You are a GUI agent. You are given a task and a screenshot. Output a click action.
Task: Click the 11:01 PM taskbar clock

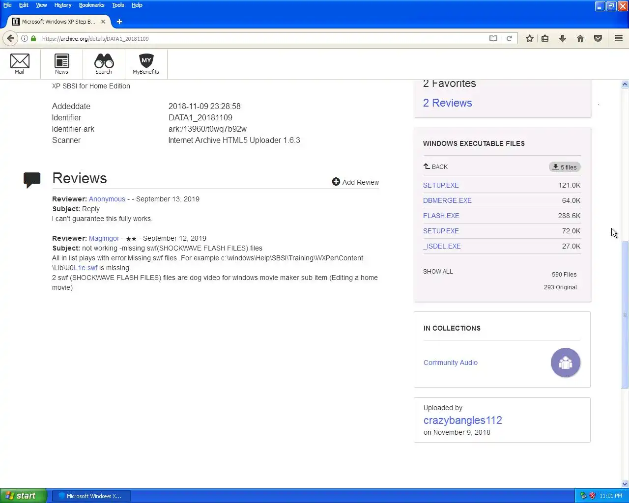pyautogui.click(x=611, y=496)
